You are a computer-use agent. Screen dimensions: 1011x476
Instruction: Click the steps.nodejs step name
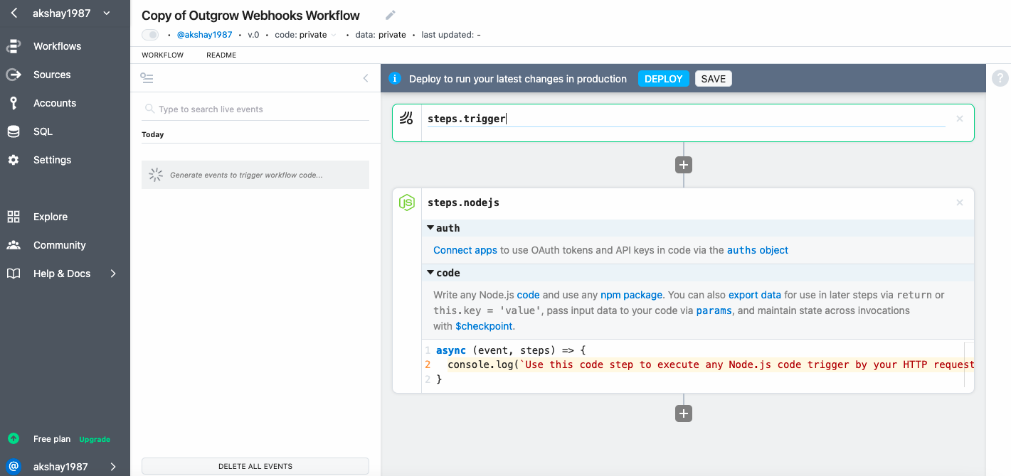pyautogui.click(x=463, y=202)
